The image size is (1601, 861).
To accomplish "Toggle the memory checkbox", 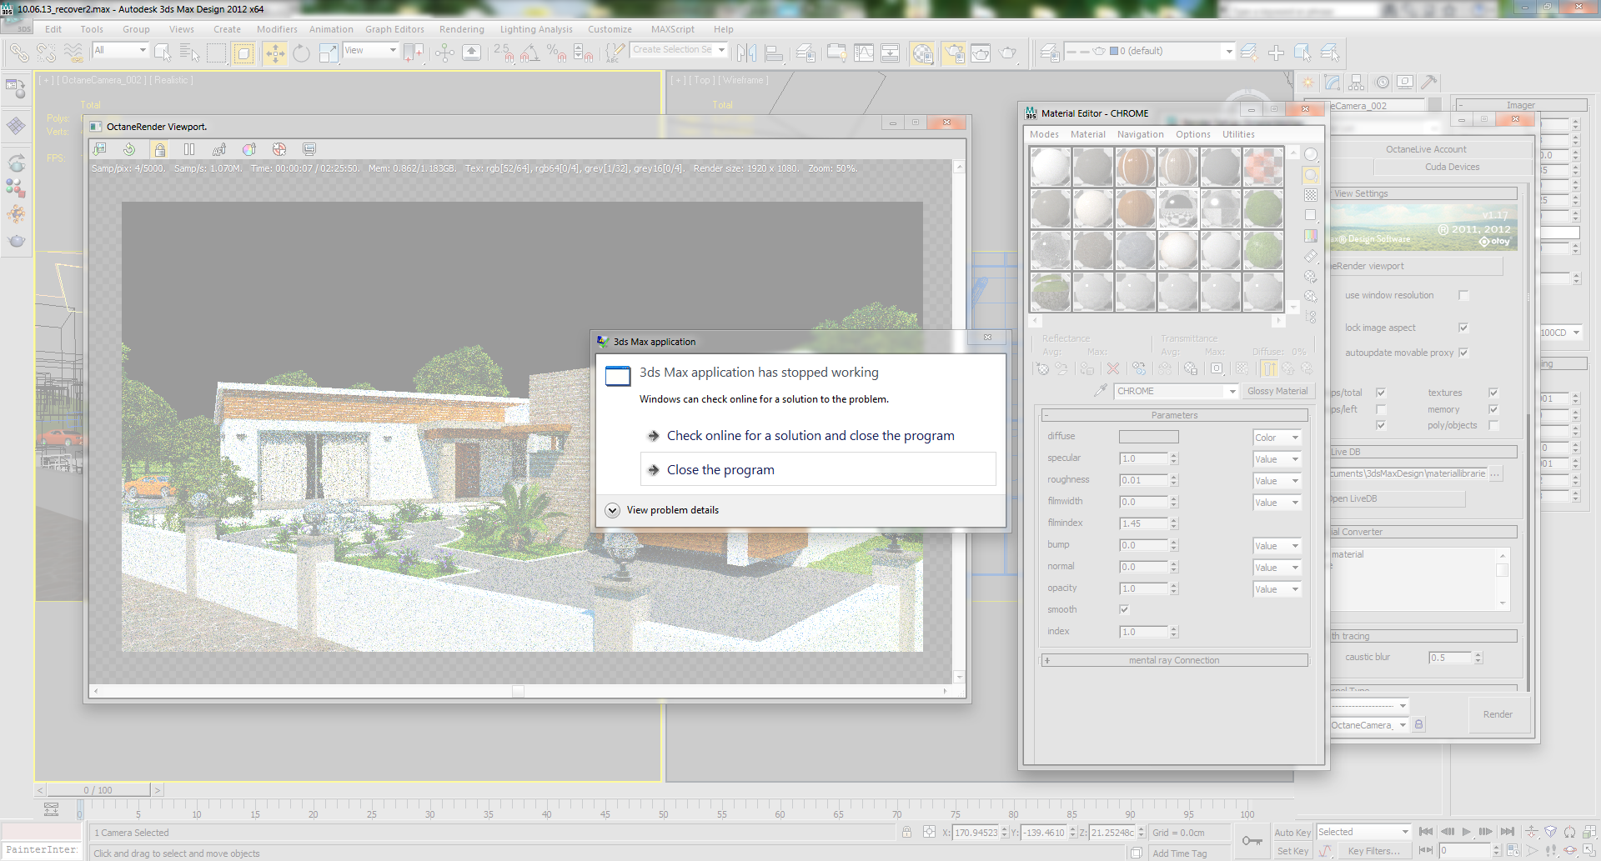I will [x=1493, y=409].
